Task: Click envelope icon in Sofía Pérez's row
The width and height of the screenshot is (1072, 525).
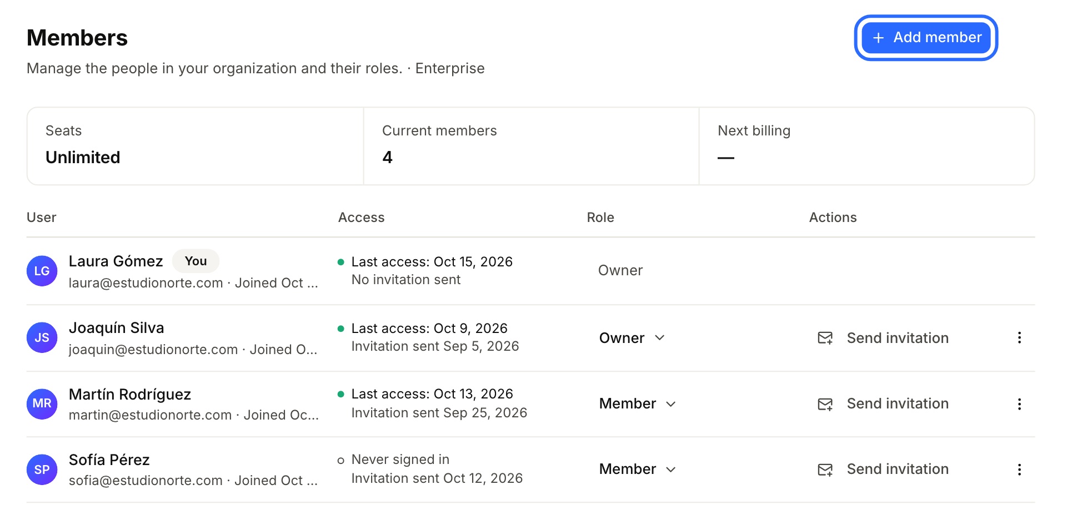Action: (825, 470)
